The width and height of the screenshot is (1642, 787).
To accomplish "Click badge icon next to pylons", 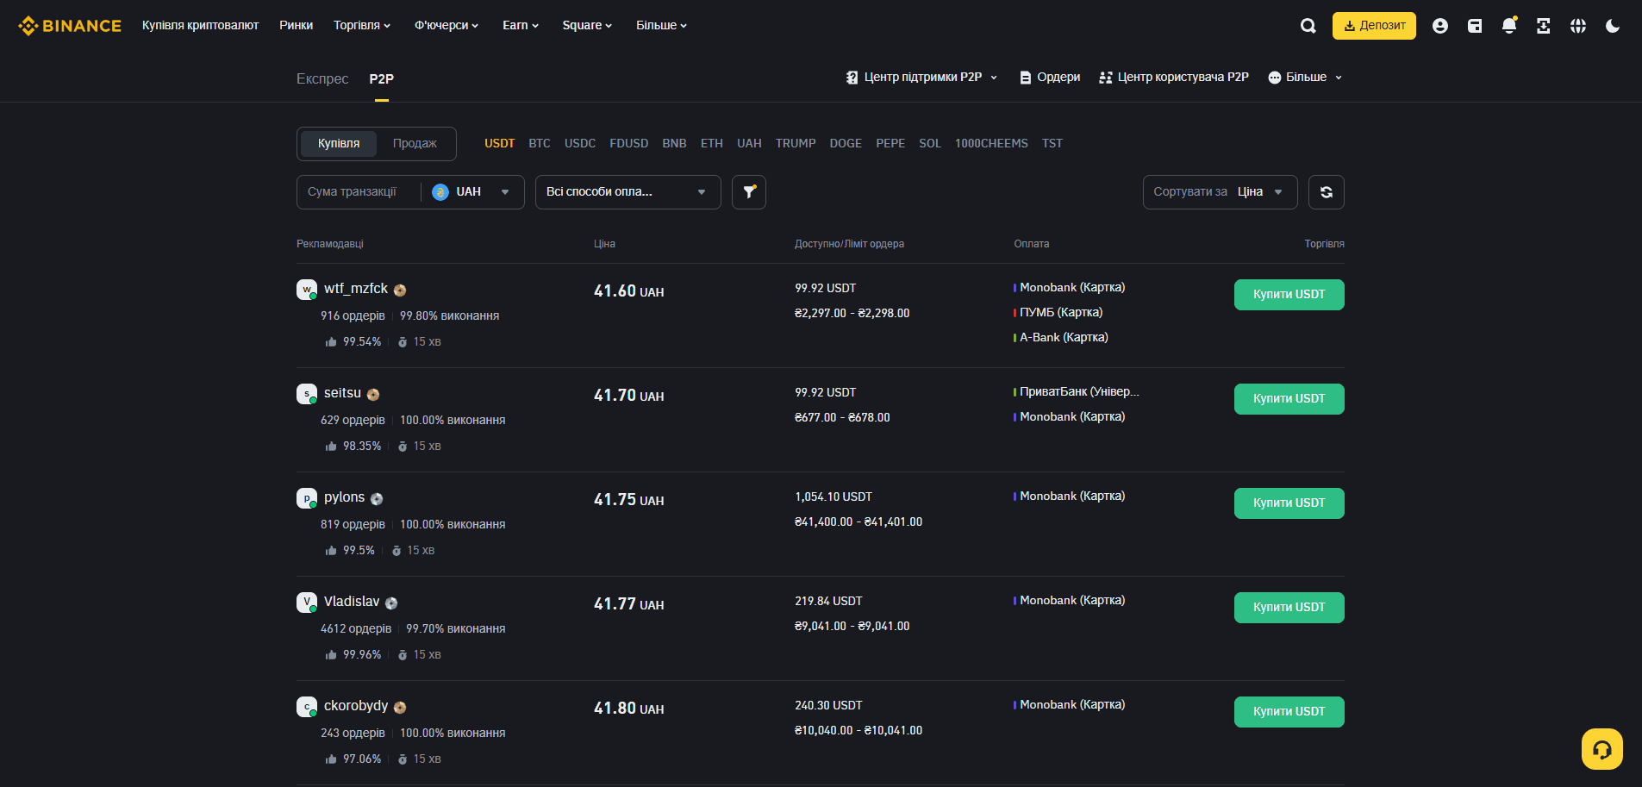I will (x=377, y=499).
